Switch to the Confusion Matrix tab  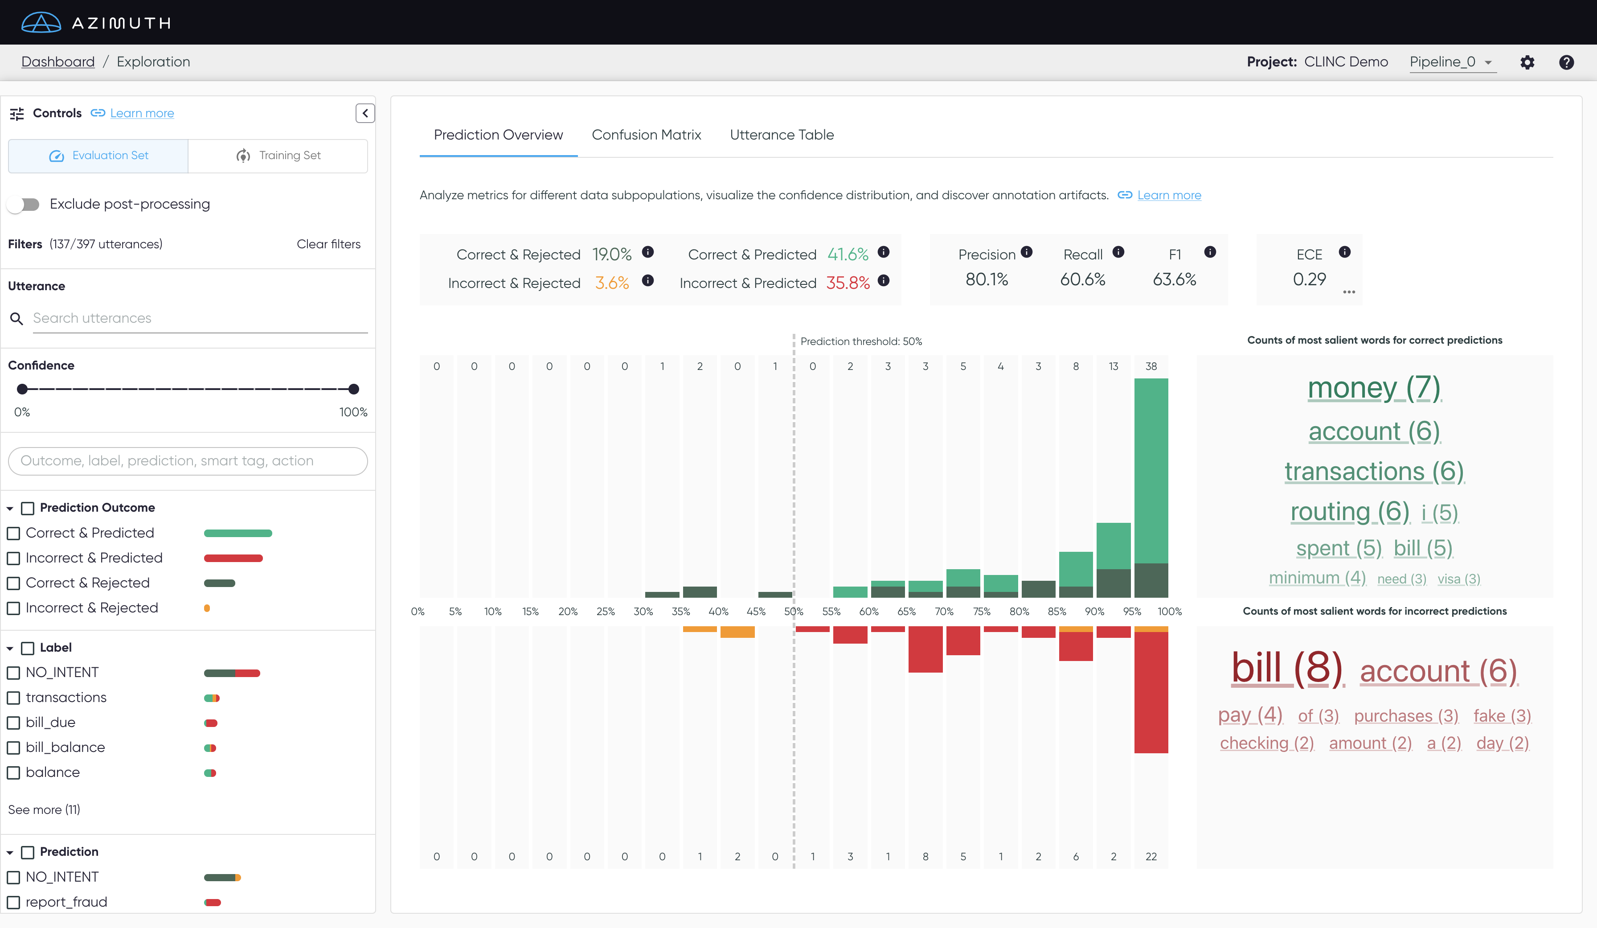point(646,135)
